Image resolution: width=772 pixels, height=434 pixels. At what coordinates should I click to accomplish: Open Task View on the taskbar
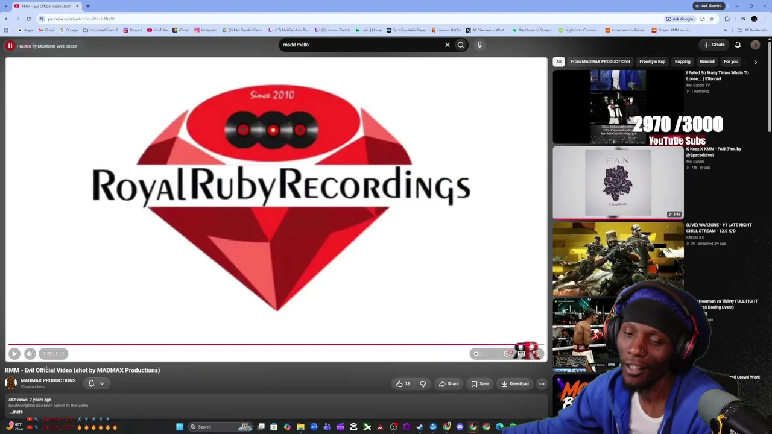[x=261, y=427]
